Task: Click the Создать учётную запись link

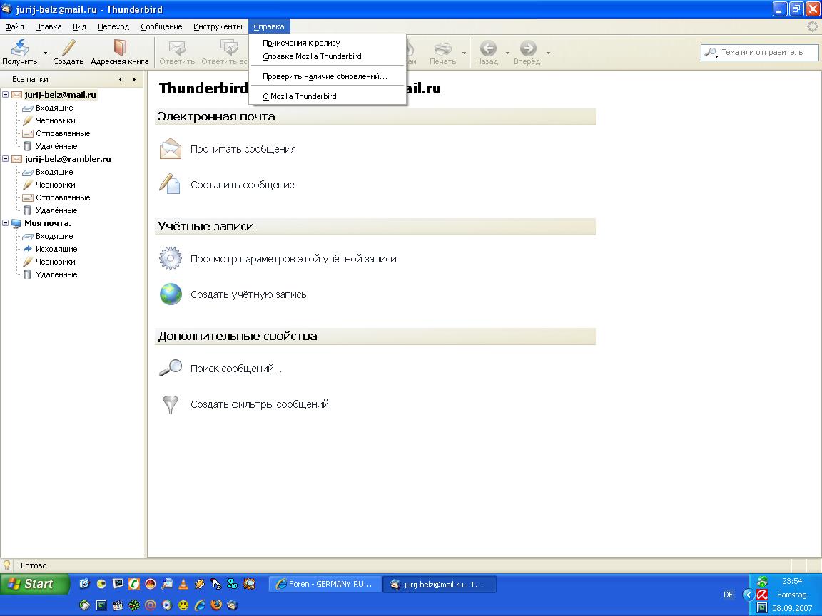Action: [x=248, y=295]
